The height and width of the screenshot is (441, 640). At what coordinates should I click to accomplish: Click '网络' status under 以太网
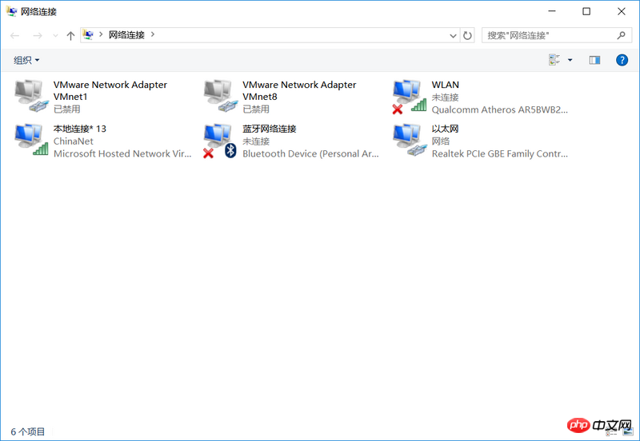coord(441,141)
